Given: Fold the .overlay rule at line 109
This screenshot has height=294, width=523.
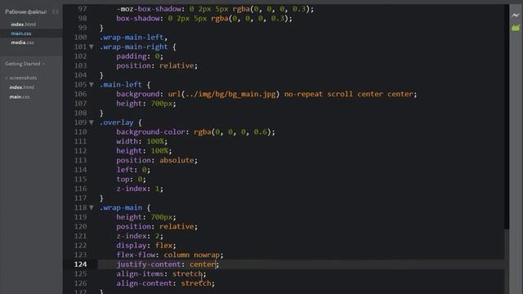Looking at the screenshot, I should pyautogui.click(x=92, y=122).
